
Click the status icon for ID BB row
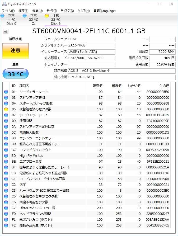click(x=6, y=144)
